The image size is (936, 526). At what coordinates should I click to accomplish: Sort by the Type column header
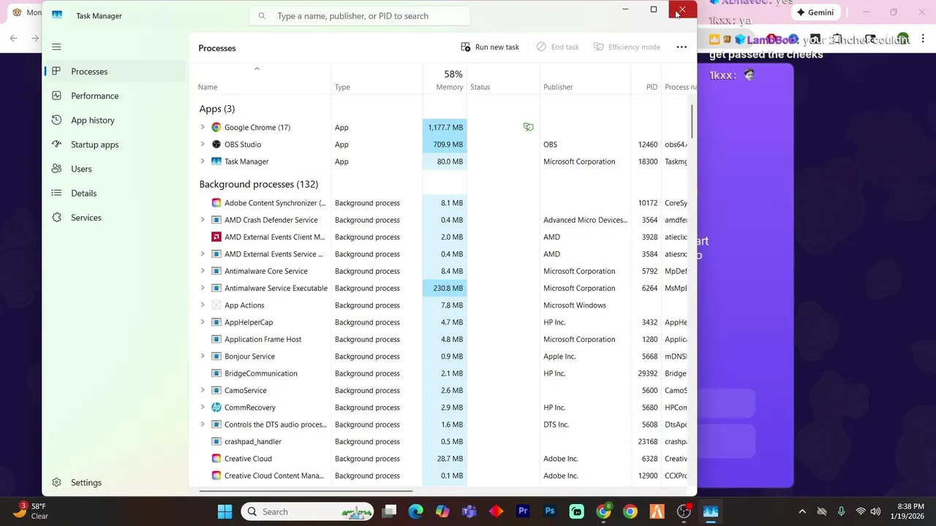(x=377, y=79)
